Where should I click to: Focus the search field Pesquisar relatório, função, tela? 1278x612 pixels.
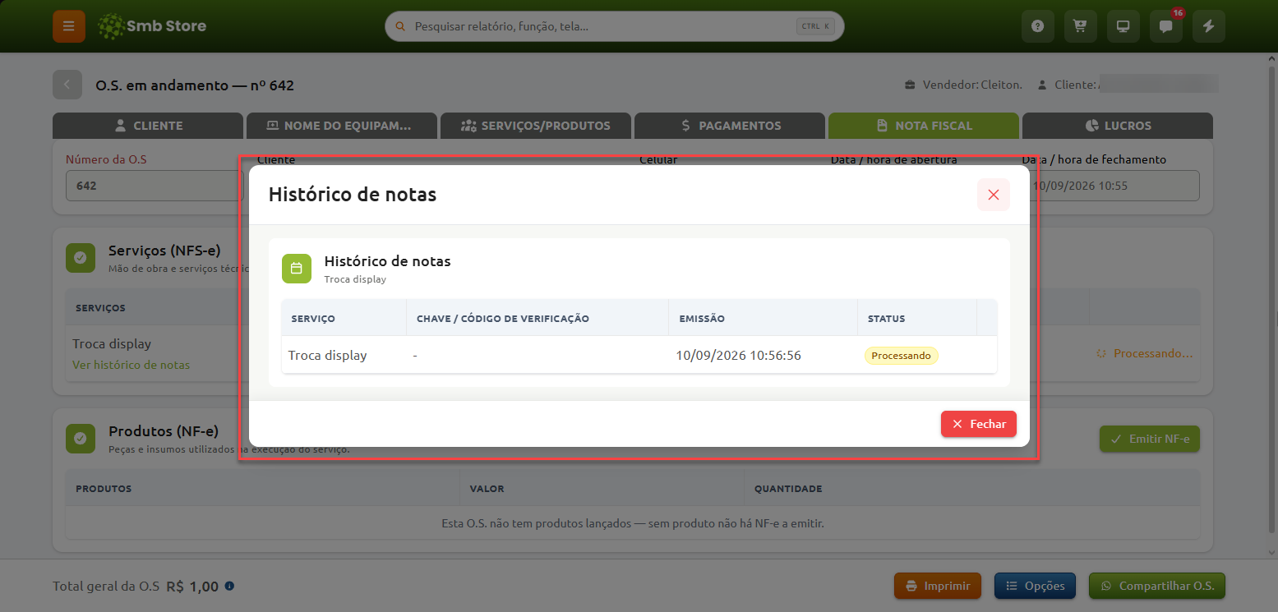tap(614, 26)
